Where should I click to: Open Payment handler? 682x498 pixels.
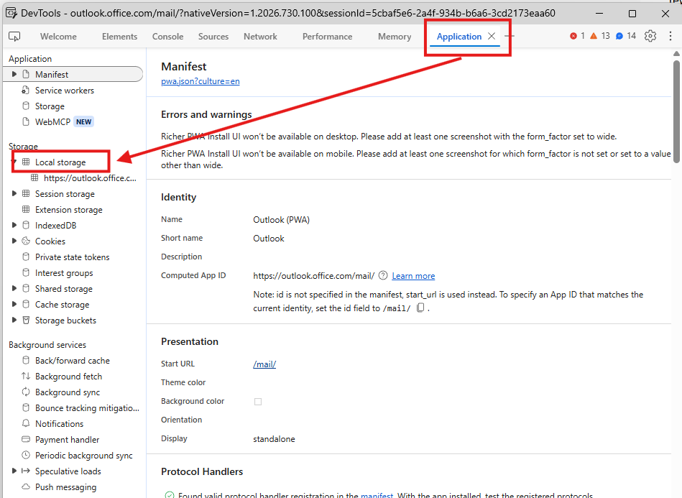coord(67,440)
